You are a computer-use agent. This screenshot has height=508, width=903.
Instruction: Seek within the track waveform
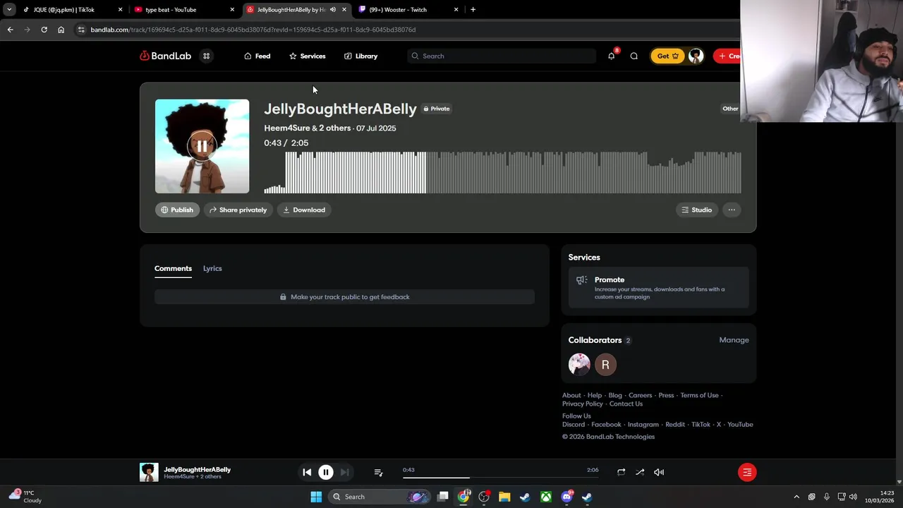coord(502,172)
